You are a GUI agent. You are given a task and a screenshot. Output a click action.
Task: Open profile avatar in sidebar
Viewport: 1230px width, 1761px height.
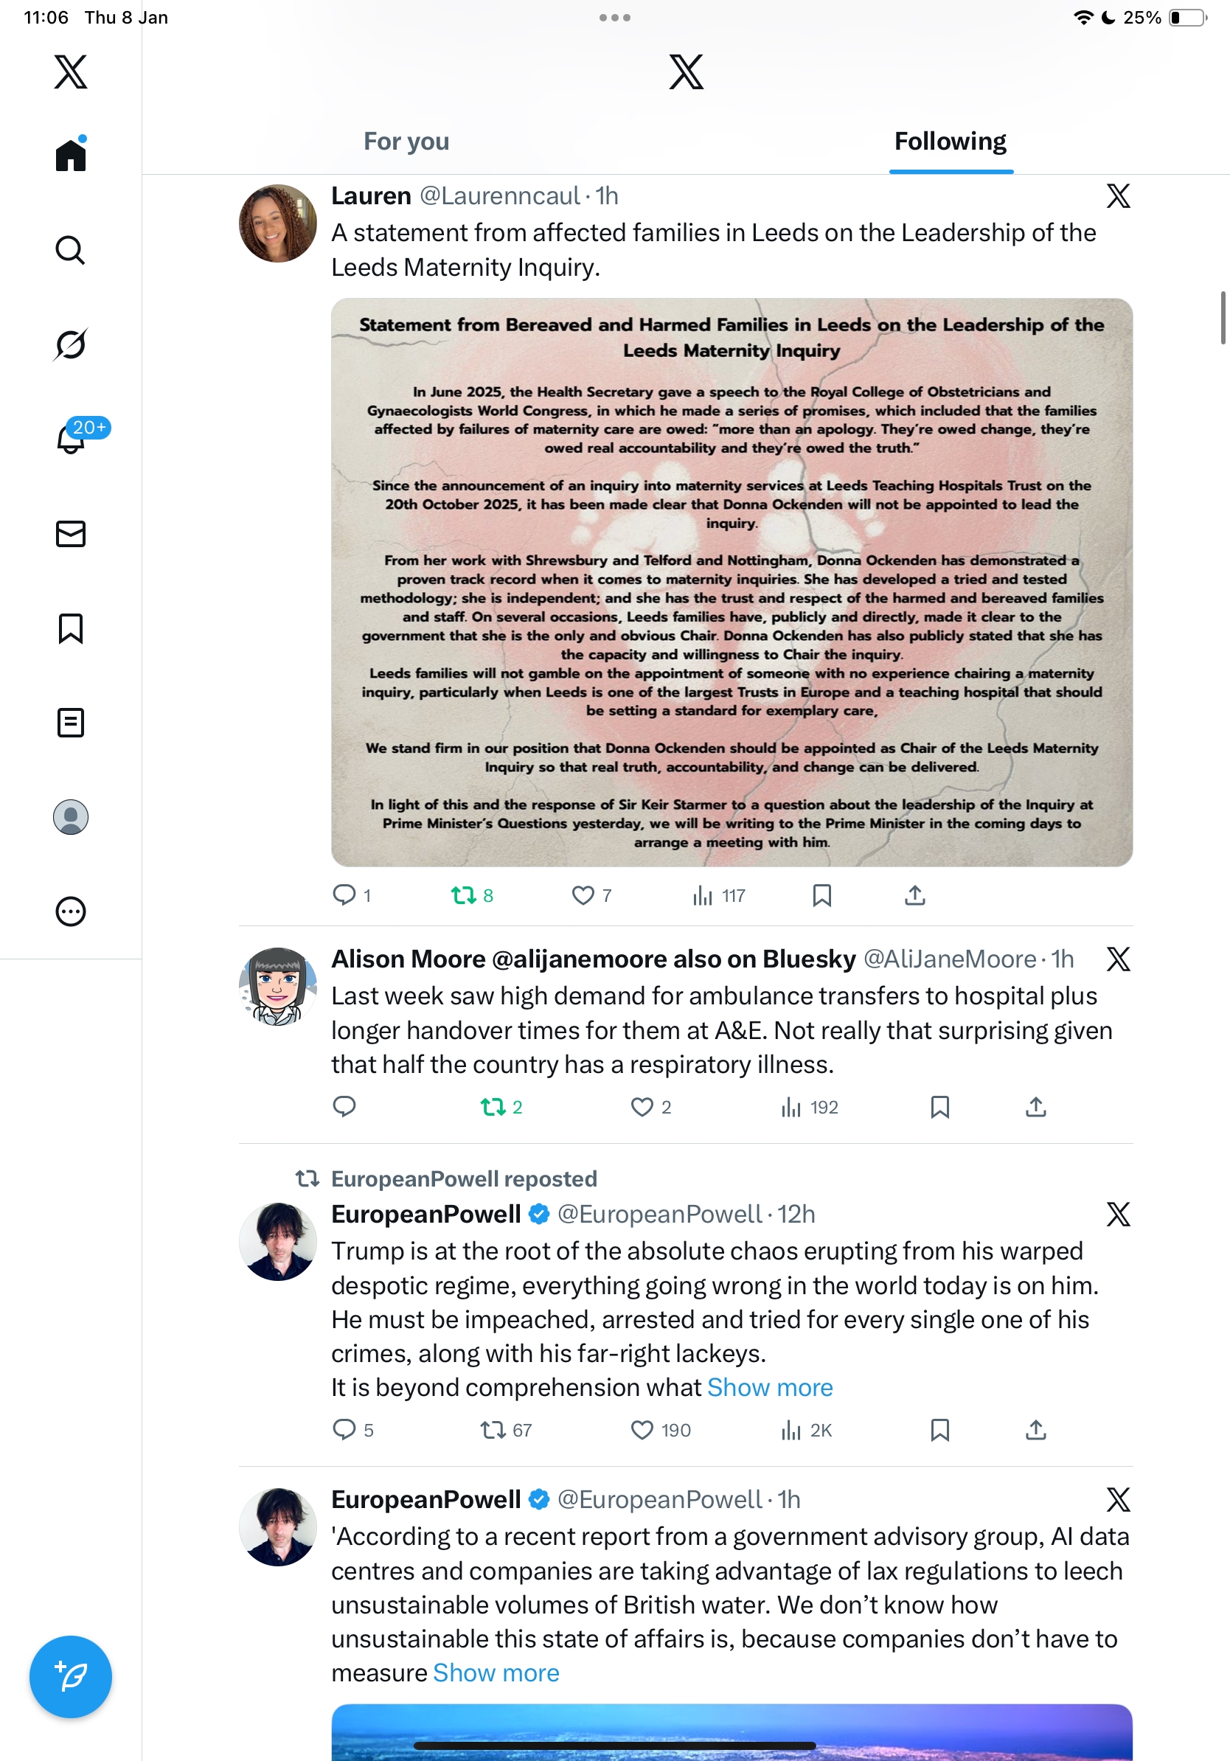pos(71,817)
